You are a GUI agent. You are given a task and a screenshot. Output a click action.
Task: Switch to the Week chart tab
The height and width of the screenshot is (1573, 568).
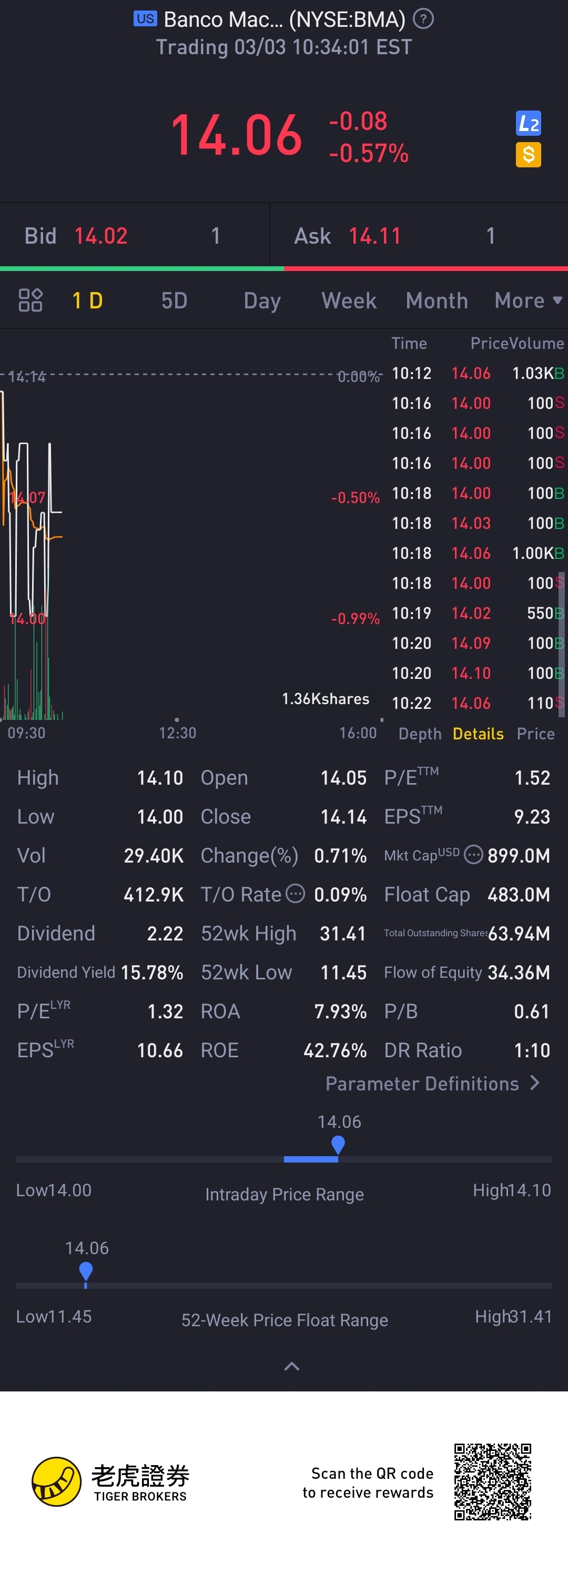[349, 300]
